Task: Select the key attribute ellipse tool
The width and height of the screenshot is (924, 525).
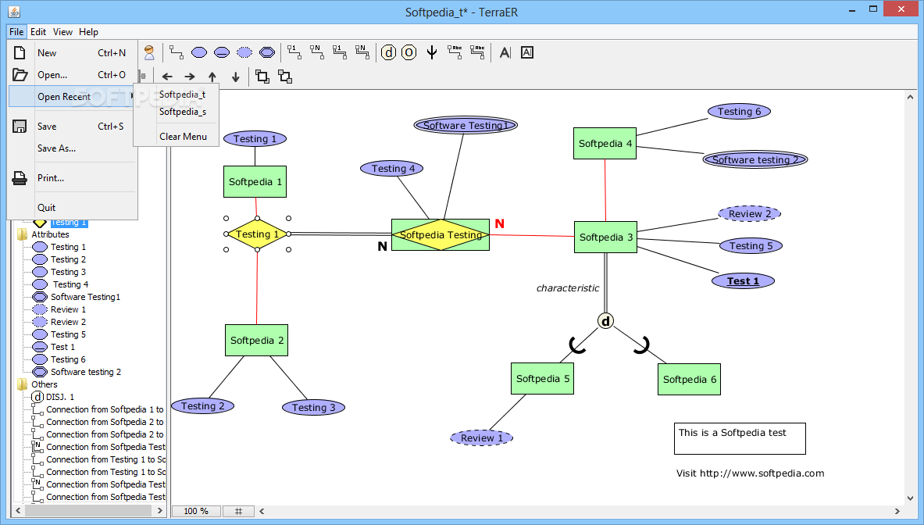Action: tap(222, 52)
